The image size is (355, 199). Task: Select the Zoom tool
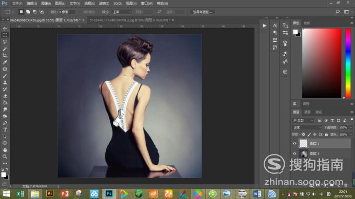pos(5,157)
